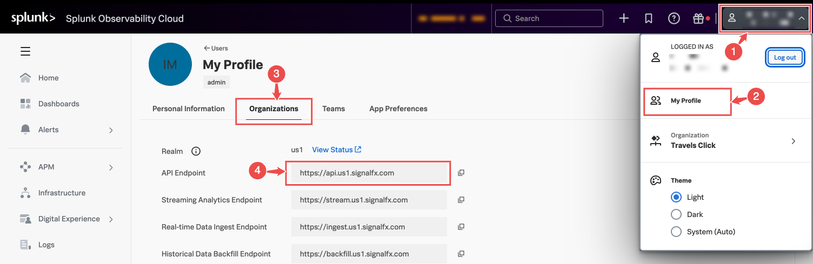Copy the Historical Data Backfill Endpoint

pos(461,254)
